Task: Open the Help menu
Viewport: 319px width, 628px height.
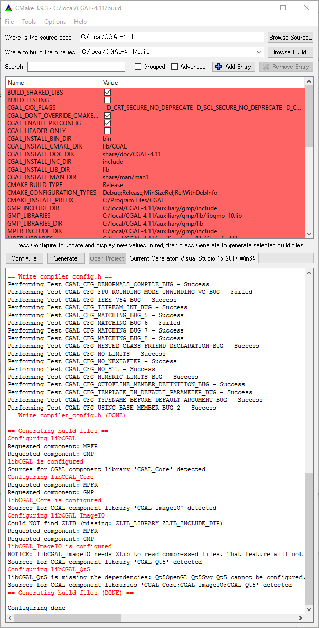Action: [80, 22]
